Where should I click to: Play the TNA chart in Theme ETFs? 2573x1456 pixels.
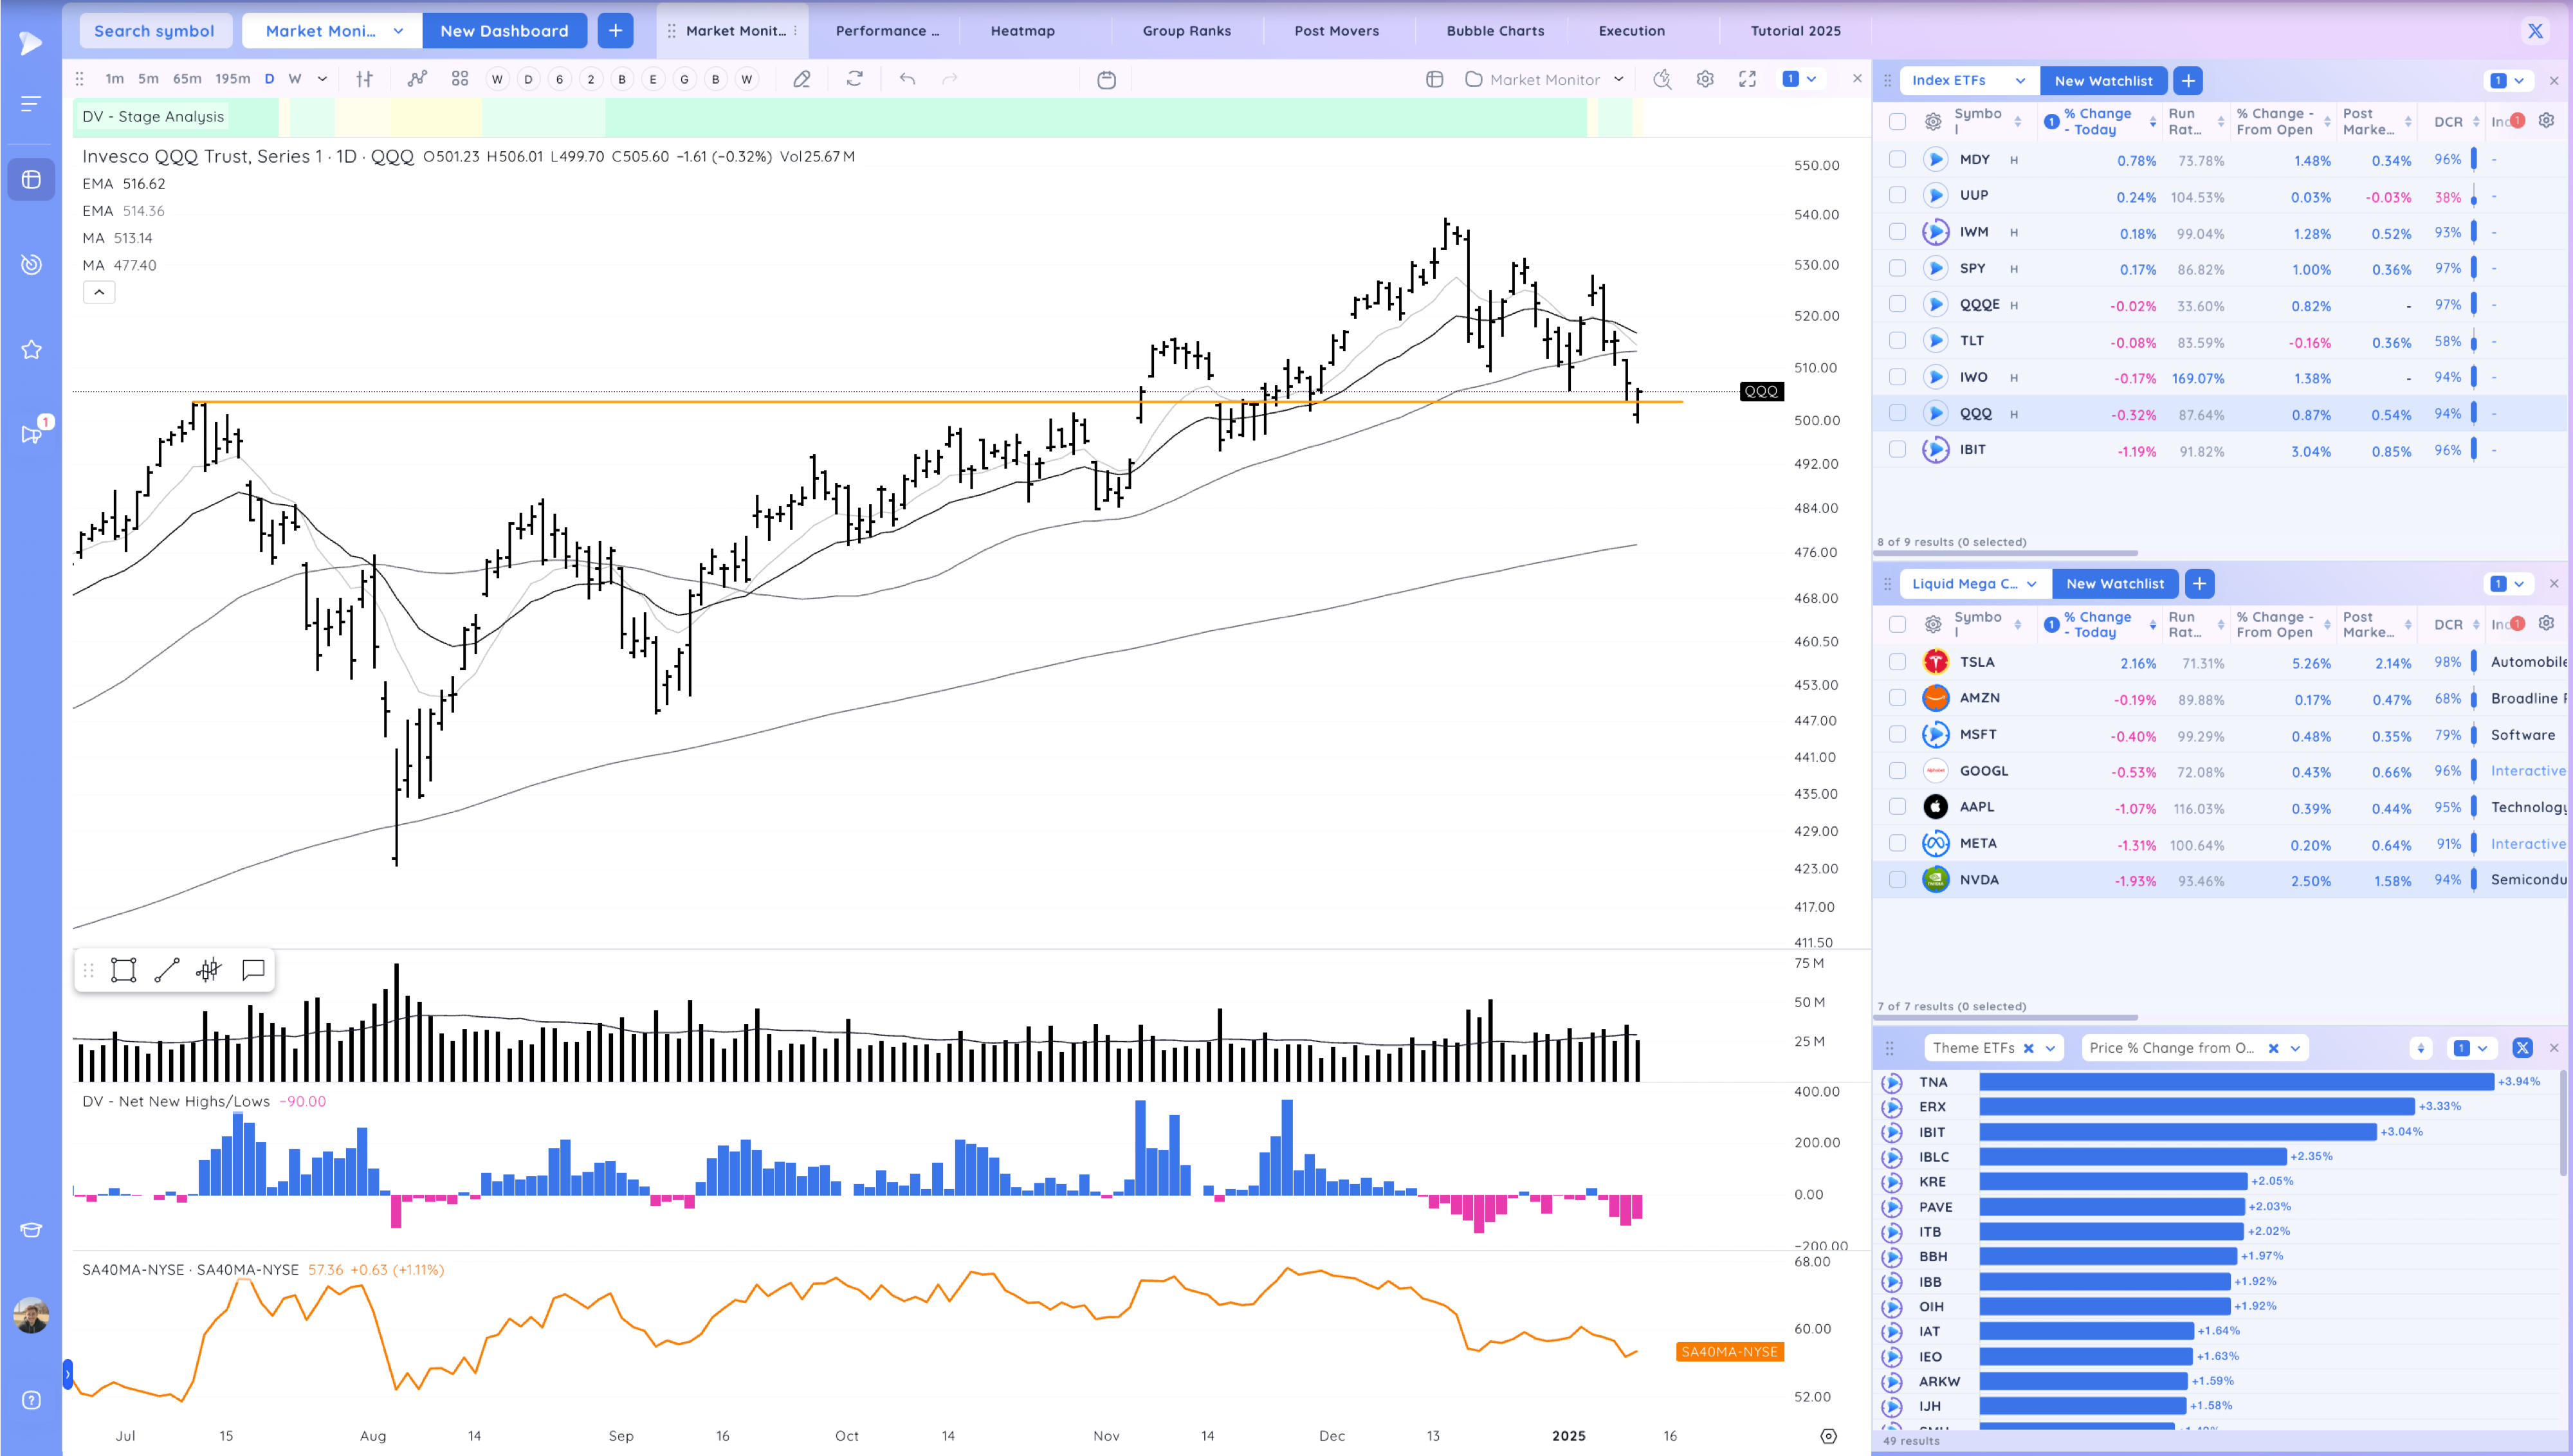pos(1892,1082)
